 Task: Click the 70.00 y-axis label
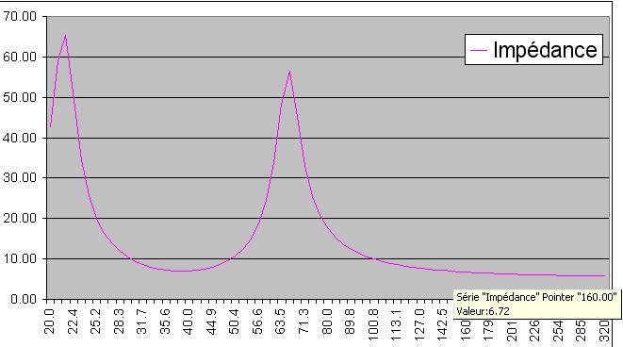pos(20,17)
